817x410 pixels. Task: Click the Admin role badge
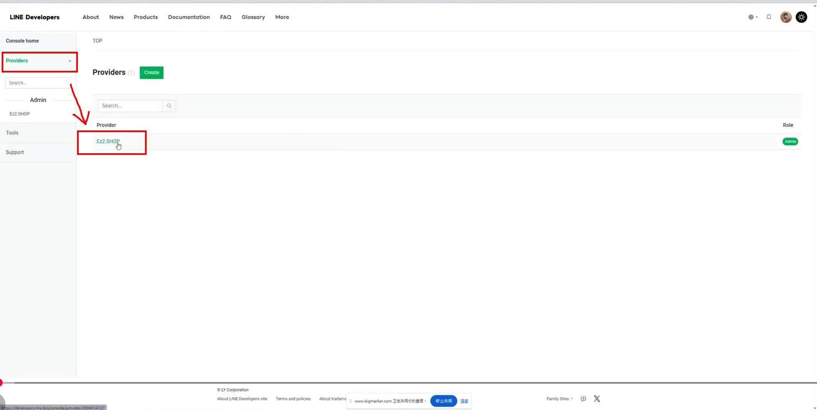coord(790,142)
